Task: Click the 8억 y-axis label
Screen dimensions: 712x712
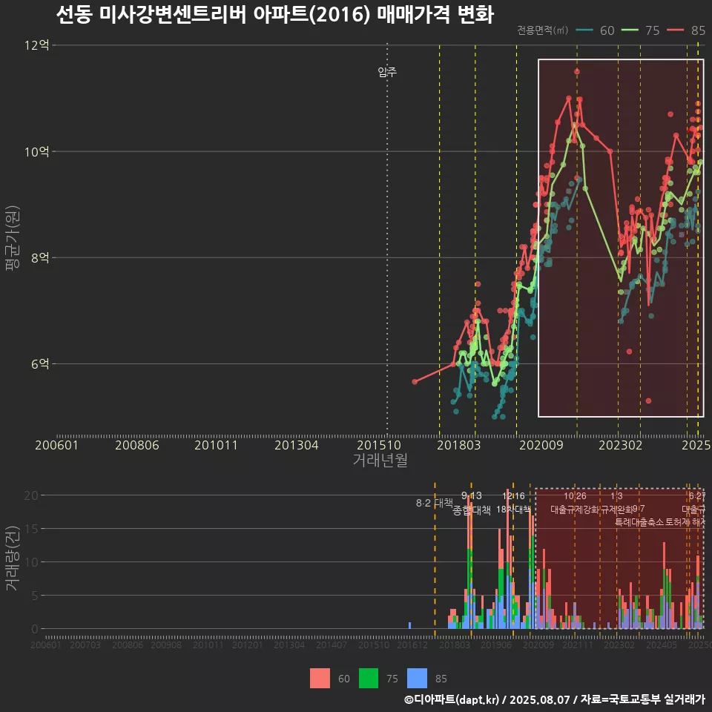Action: (x=40, y=257)
